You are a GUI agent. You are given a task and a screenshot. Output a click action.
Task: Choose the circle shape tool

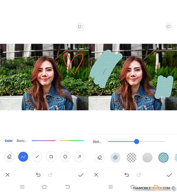[65, 157]
